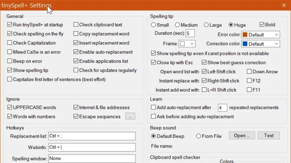Viewport: 291px width, 163px height.
Task: Click the Test beep button
Action: tap(269, 136)
